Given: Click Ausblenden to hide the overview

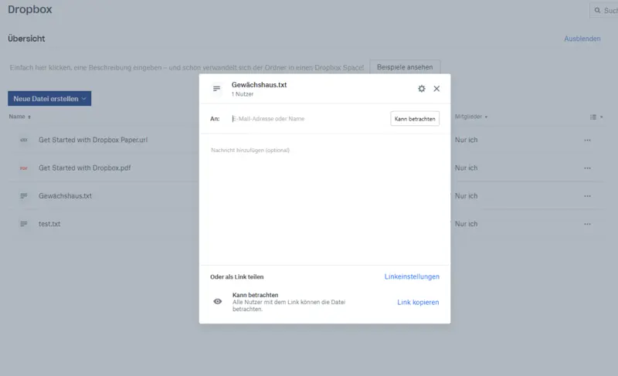Looking at the screenshot, I should click(x=582, y=39).
